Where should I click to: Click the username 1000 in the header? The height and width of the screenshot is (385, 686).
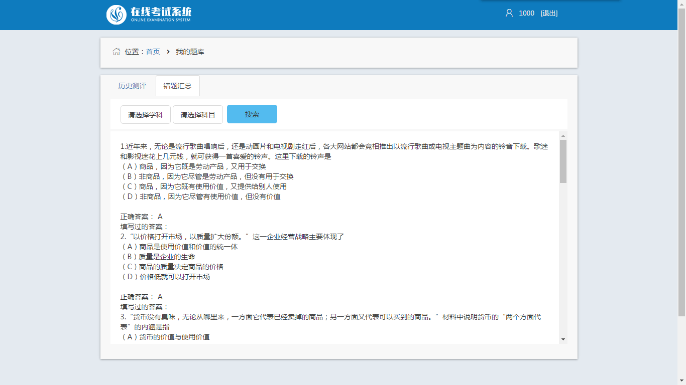pos(526,13)
